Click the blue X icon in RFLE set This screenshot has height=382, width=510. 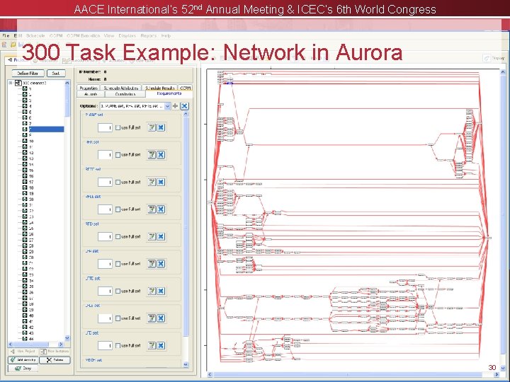(161, 209)
